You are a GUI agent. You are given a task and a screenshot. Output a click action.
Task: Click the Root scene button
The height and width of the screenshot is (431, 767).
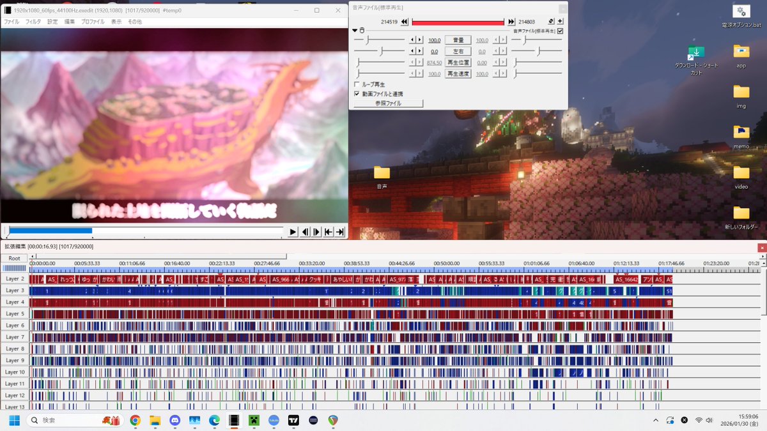click(14, 259)
